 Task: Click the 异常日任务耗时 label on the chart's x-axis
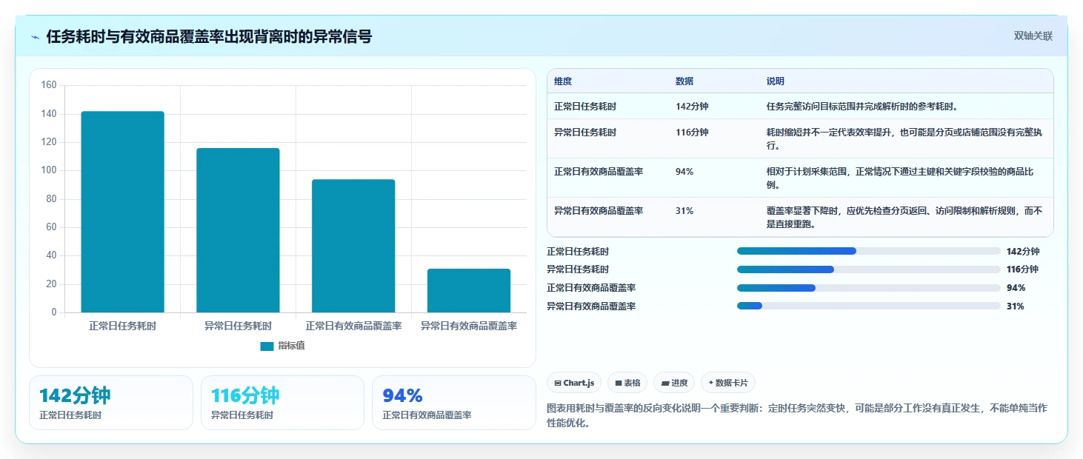coord(238,326)
